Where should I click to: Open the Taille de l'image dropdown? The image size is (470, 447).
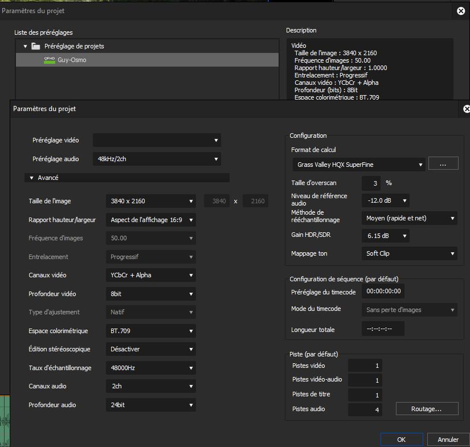point(150,201)
